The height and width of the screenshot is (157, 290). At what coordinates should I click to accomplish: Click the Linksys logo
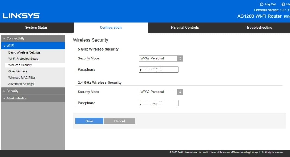[21, 16]
